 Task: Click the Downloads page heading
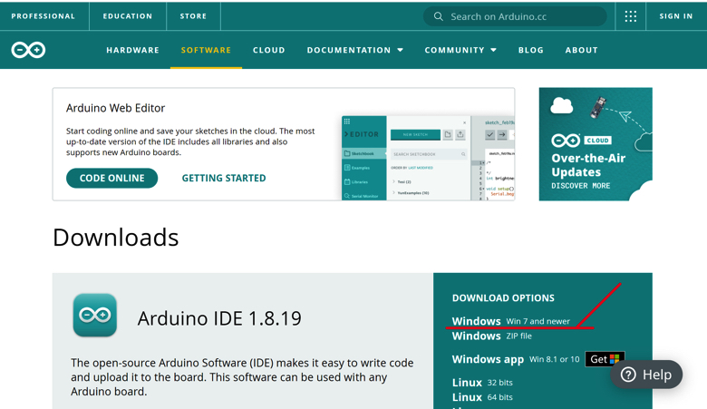[x=116, y=238]
